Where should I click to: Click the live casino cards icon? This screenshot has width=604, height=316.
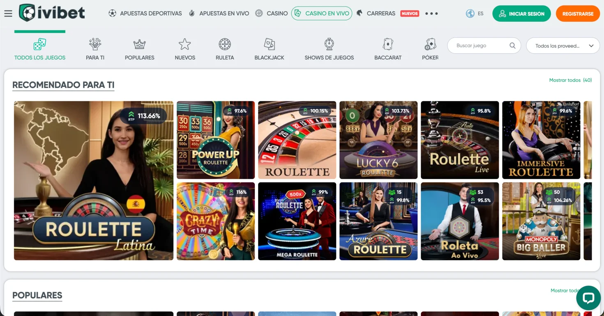298,14
